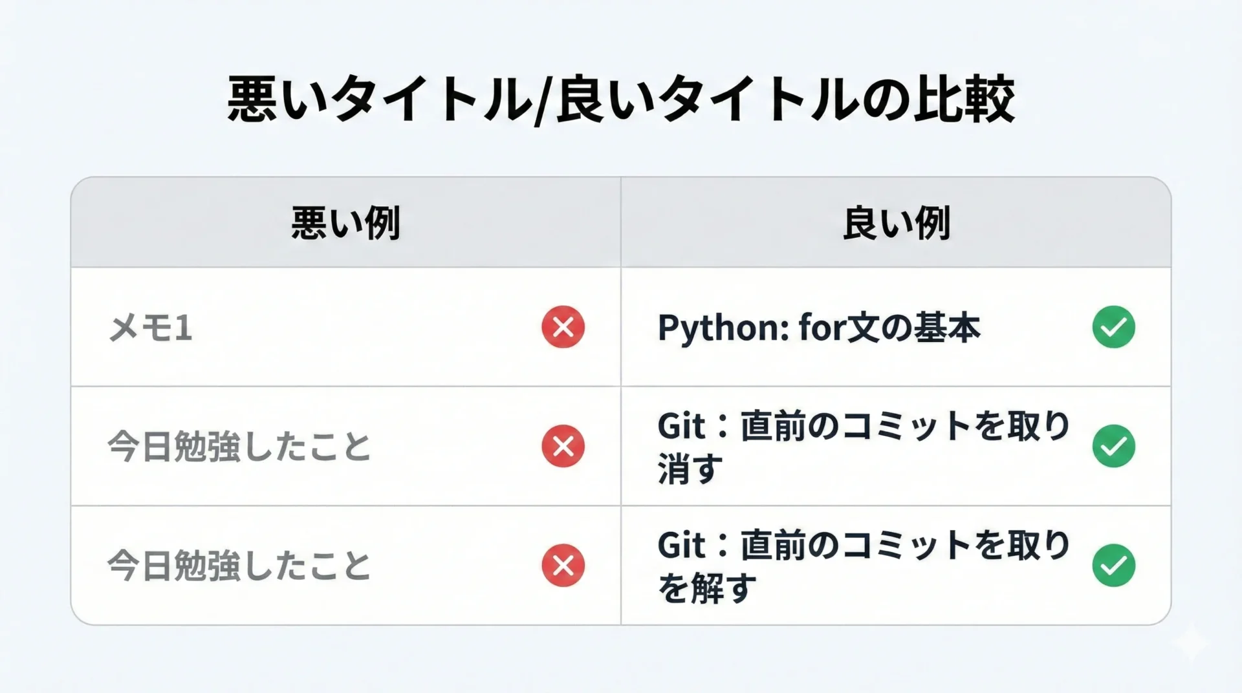Screen dimensions: 1242x693
Task: Click the red X in the row ending with を解す
Action: [x=563, y=566]
